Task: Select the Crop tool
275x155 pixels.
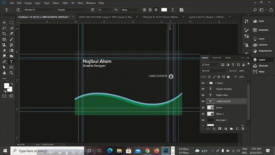Action: pyautogui.click(x=4, y=34)
